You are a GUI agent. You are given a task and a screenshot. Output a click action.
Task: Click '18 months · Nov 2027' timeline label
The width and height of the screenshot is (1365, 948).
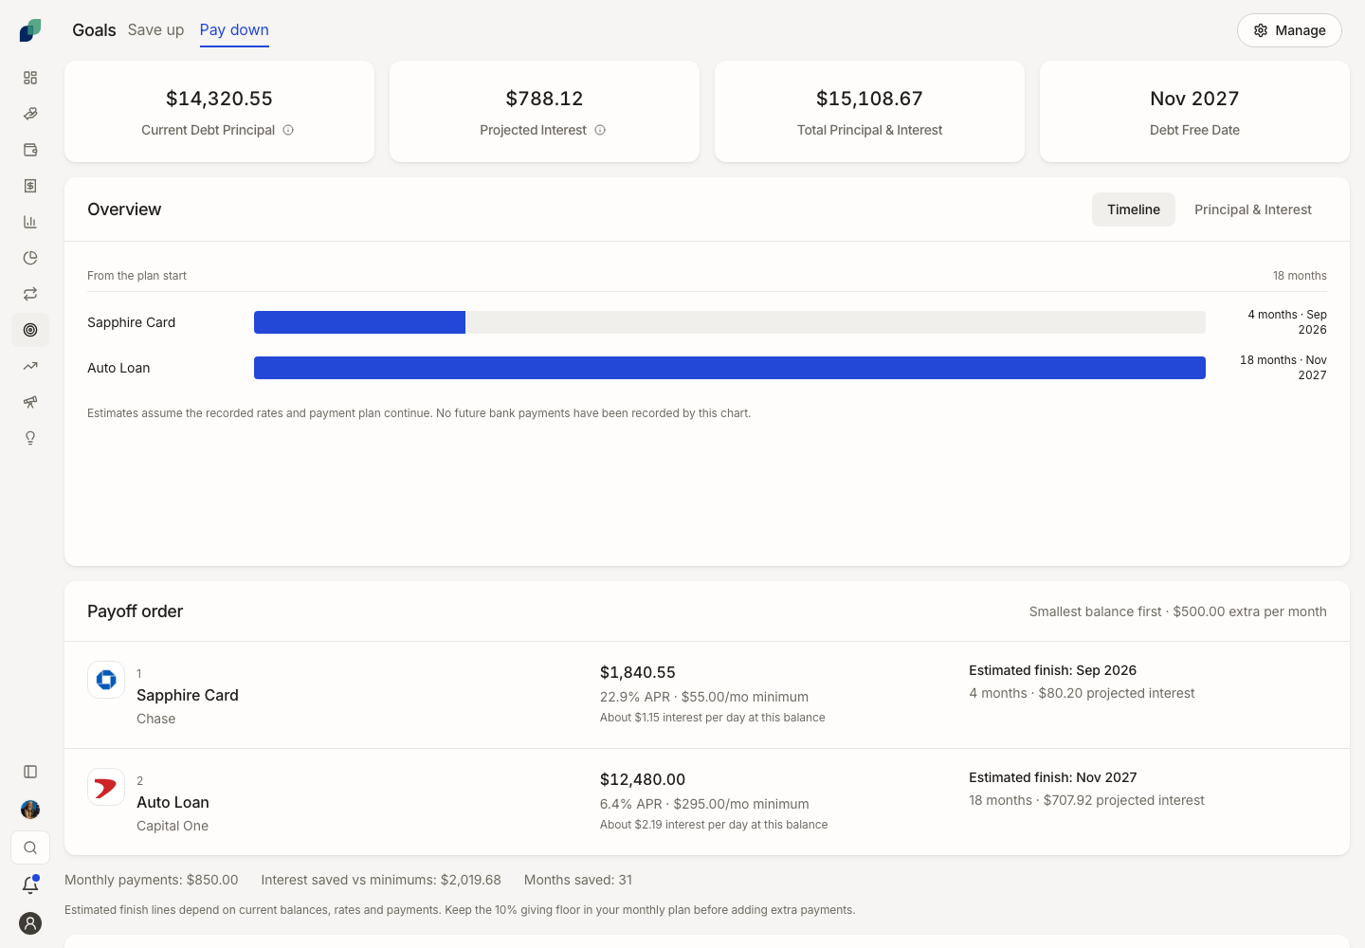1283,368
